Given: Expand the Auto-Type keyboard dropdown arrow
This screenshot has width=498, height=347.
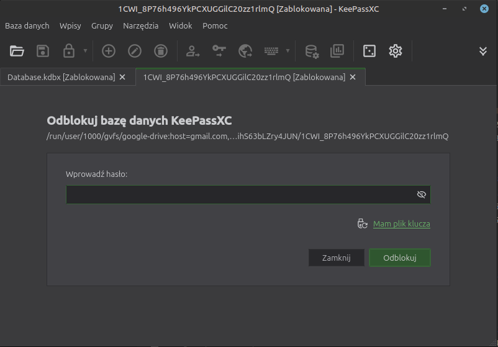Looking at the screenshot, I should [x=287, y=51].
